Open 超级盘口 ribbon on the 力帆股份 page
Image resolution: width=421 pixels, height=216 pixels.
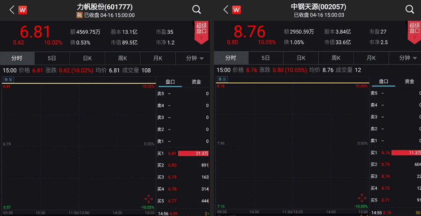[x=201, y=32]
